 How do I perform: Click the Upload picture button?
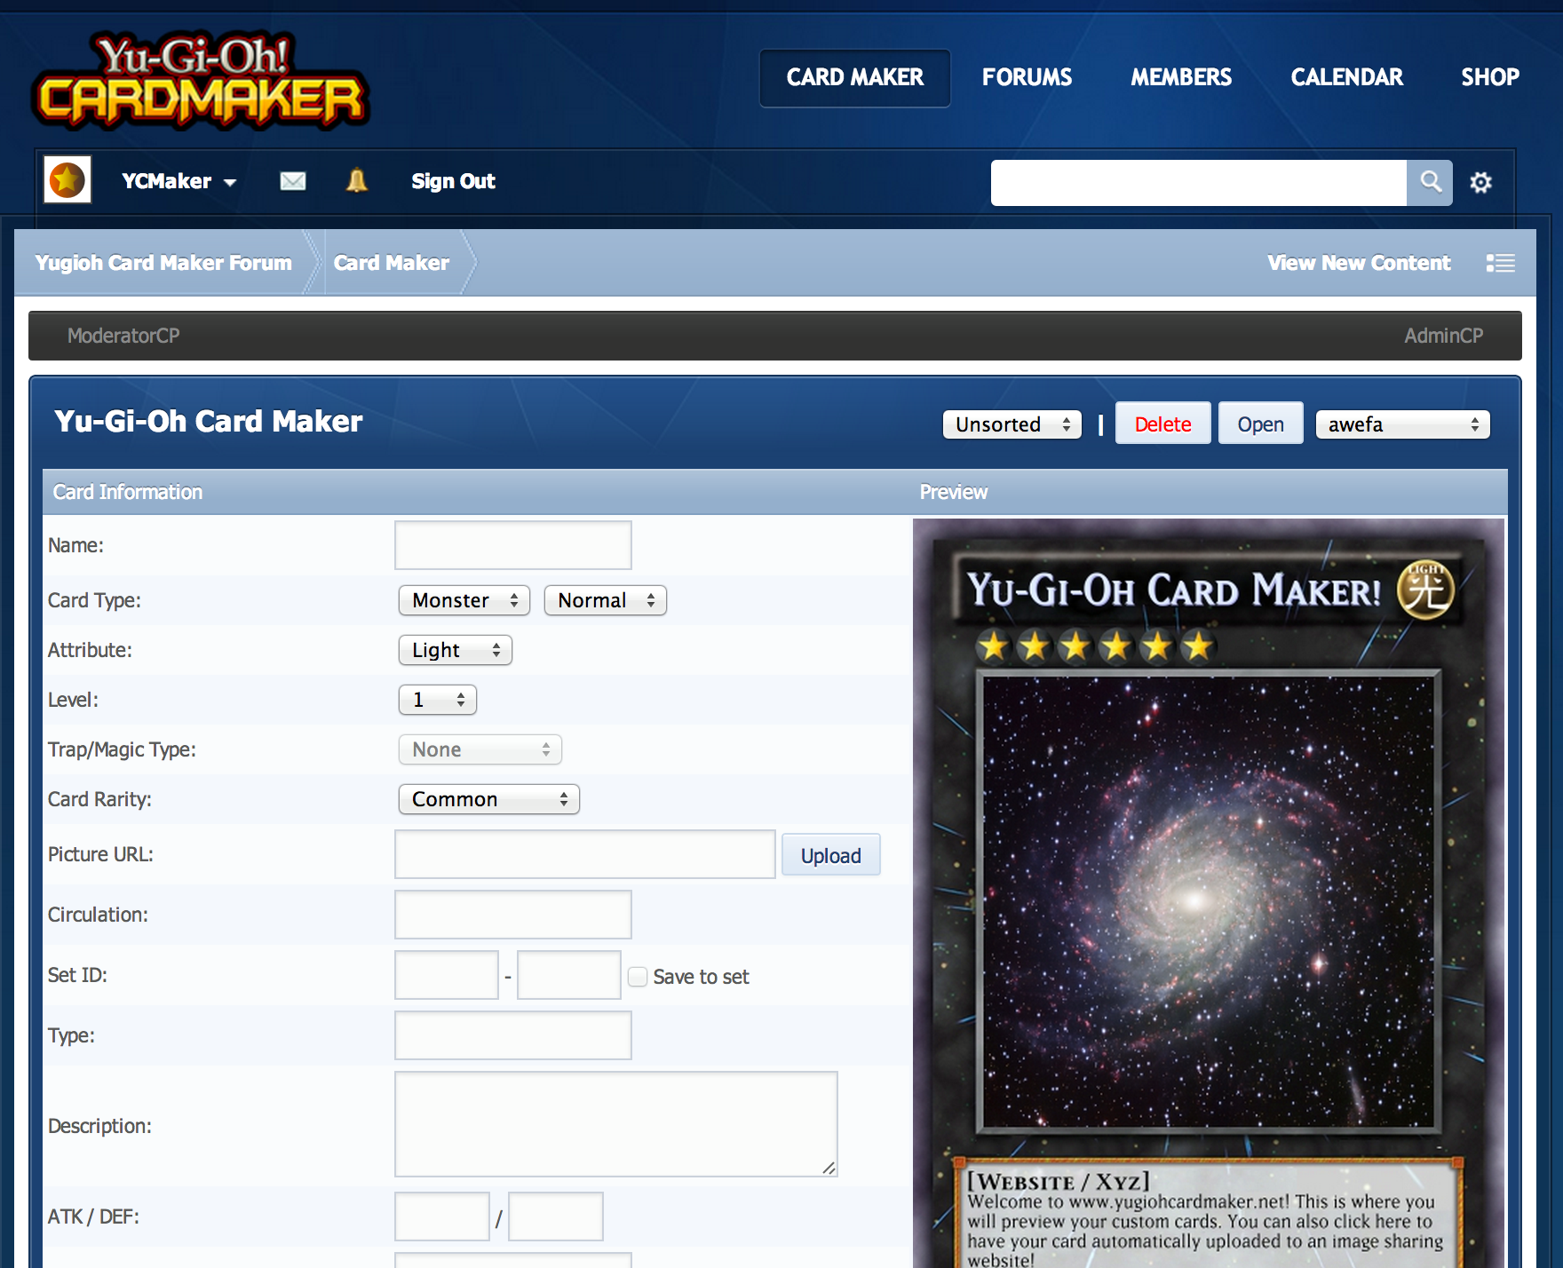[x=830, y=855]
